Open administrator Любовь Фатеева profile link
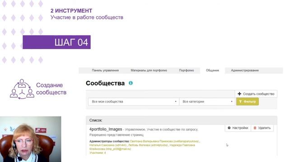 point(148,145)
